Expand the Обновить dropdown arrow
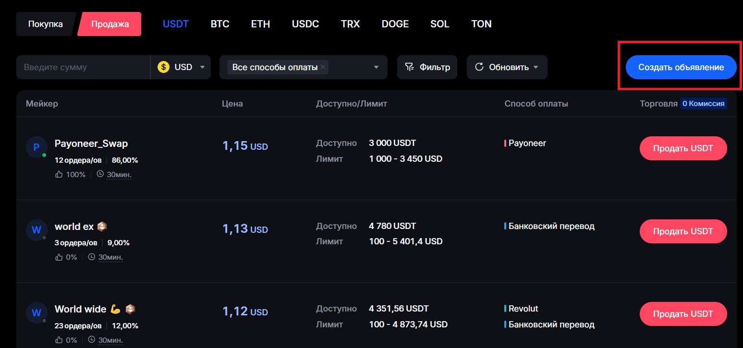This screenshot has width=743, height=348. tap(536, 67)
